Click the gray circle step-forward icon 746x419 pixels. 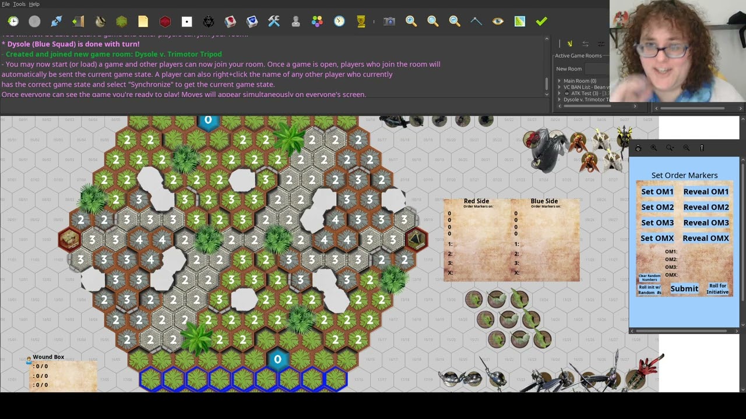[x=34, y=22]
